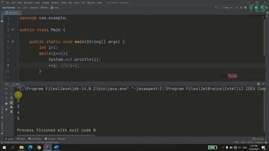Pin the Run tab with the pin icon
This screenshot has width=269, height=151.
(x=6, y=109)
